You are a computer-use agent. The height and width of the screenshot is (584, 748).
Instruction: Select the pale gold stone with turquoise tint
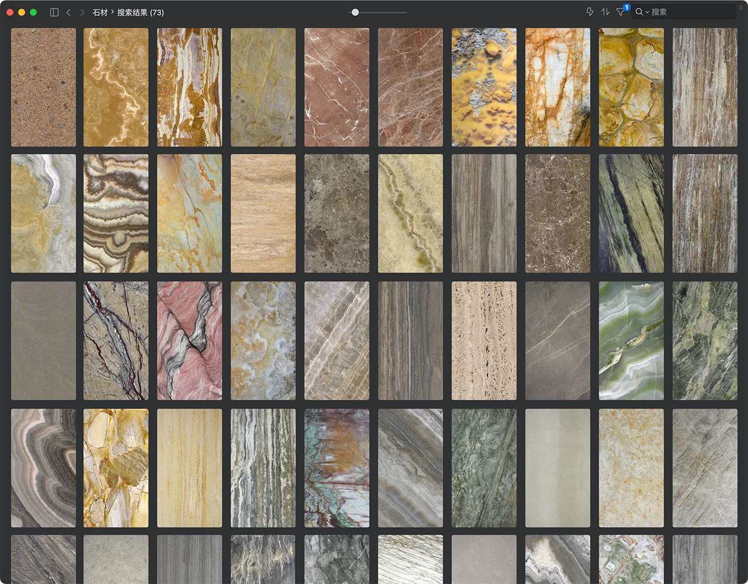(x=189, y=213)
